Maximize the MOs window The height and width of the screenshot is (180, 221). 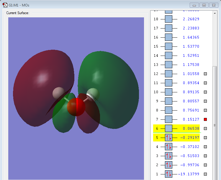[x=204, y=5]
